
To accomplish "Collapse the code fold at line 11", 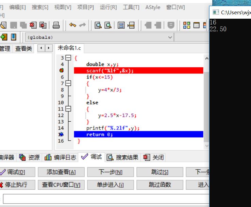I will (x=68, y=109).
